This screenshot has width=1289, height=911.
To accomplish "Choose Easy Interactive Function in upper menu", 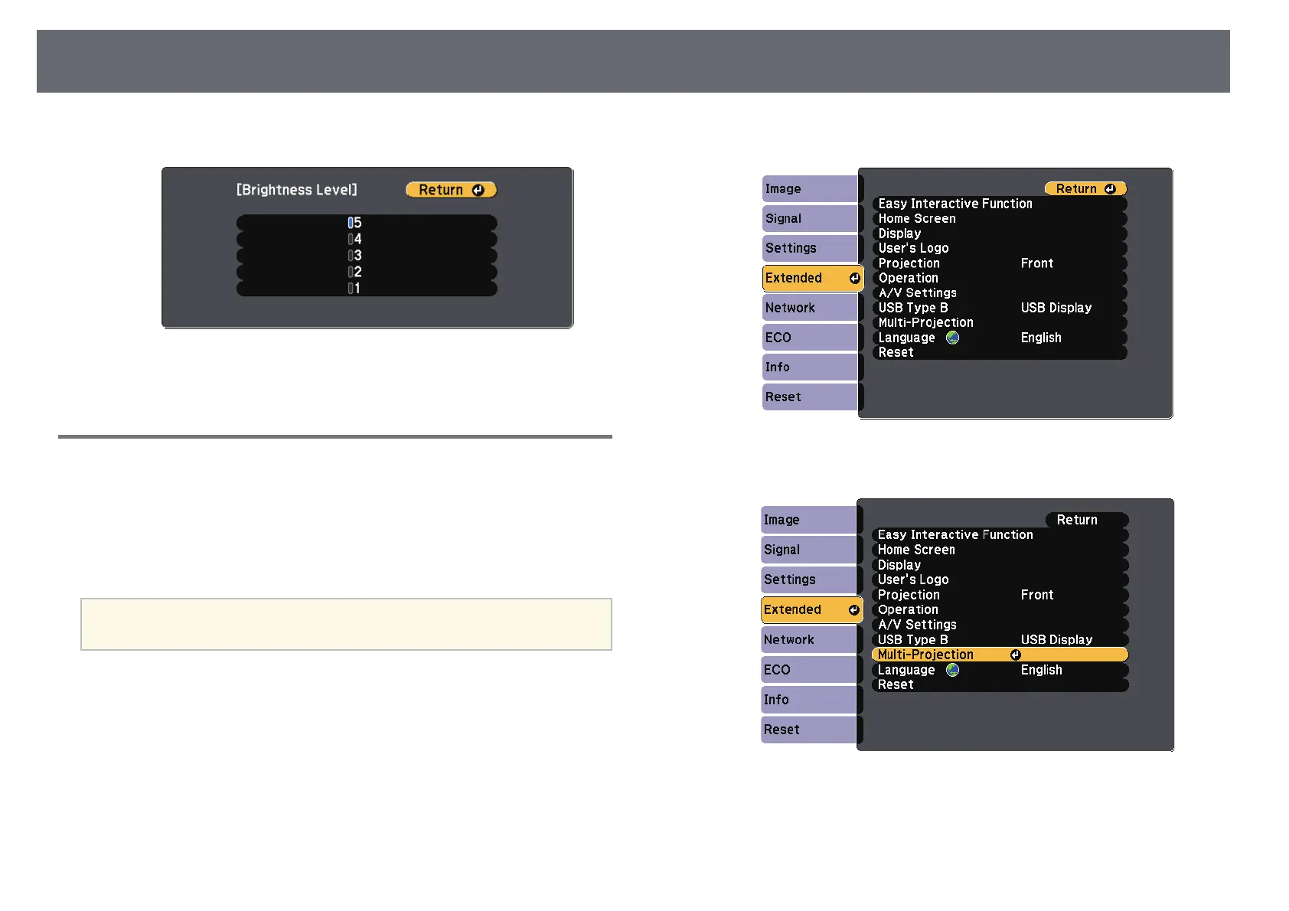I will 1000,204.
